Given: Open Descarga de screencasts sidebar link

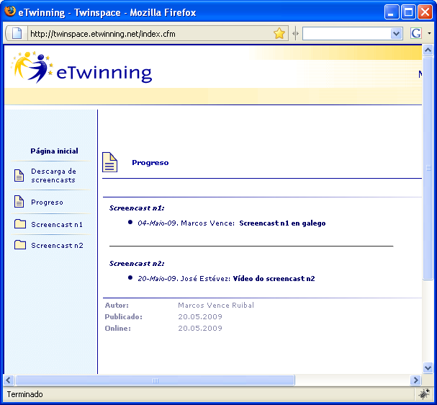Looking at the screenshot, I should click(x=53, y=175).
